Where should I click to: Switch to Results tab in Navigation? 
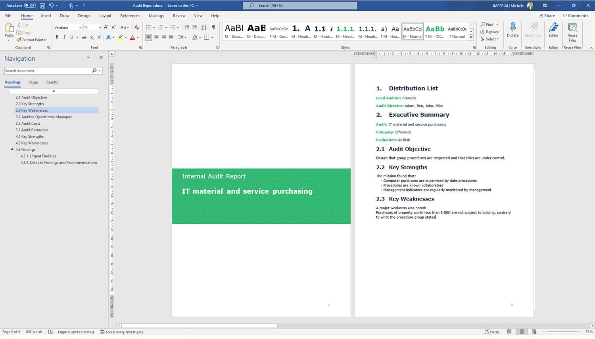(52, 82)
